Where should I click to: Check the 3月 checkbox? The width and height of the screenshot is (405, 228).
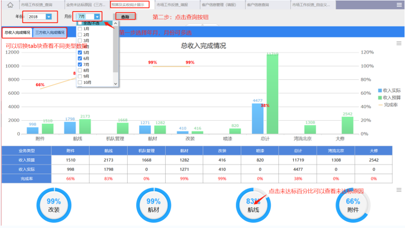(80, 41)
